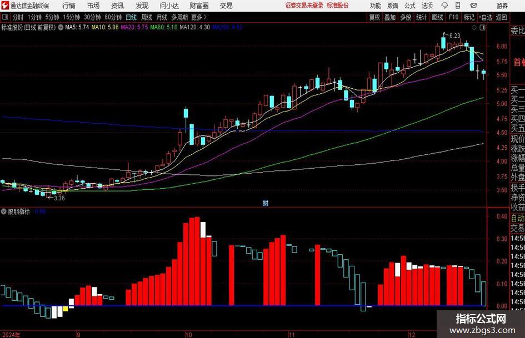
Task: Switch to the 5分钟 period tab
Action: click(52, 17)
